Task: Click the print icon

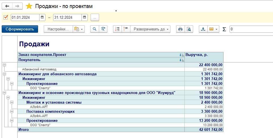Action: (180, 29)
